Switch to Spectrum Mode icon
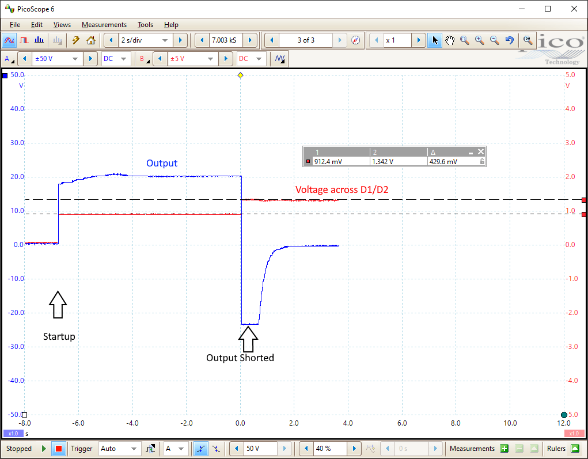The width and height of the screenshot is (588, 459). 39,40
